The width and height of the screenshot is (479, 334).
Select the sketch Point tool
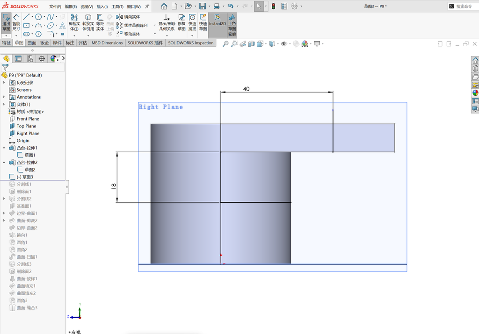(x=62, y=34)
